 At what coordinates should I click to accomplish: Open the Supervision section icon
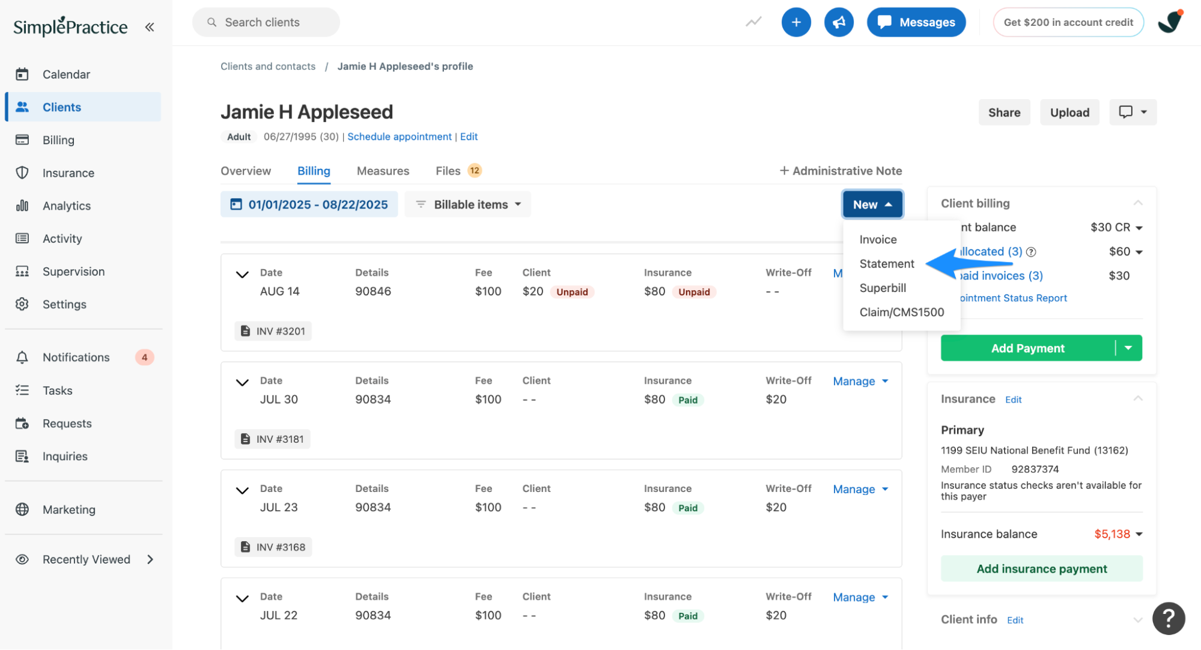coord(22,271)
